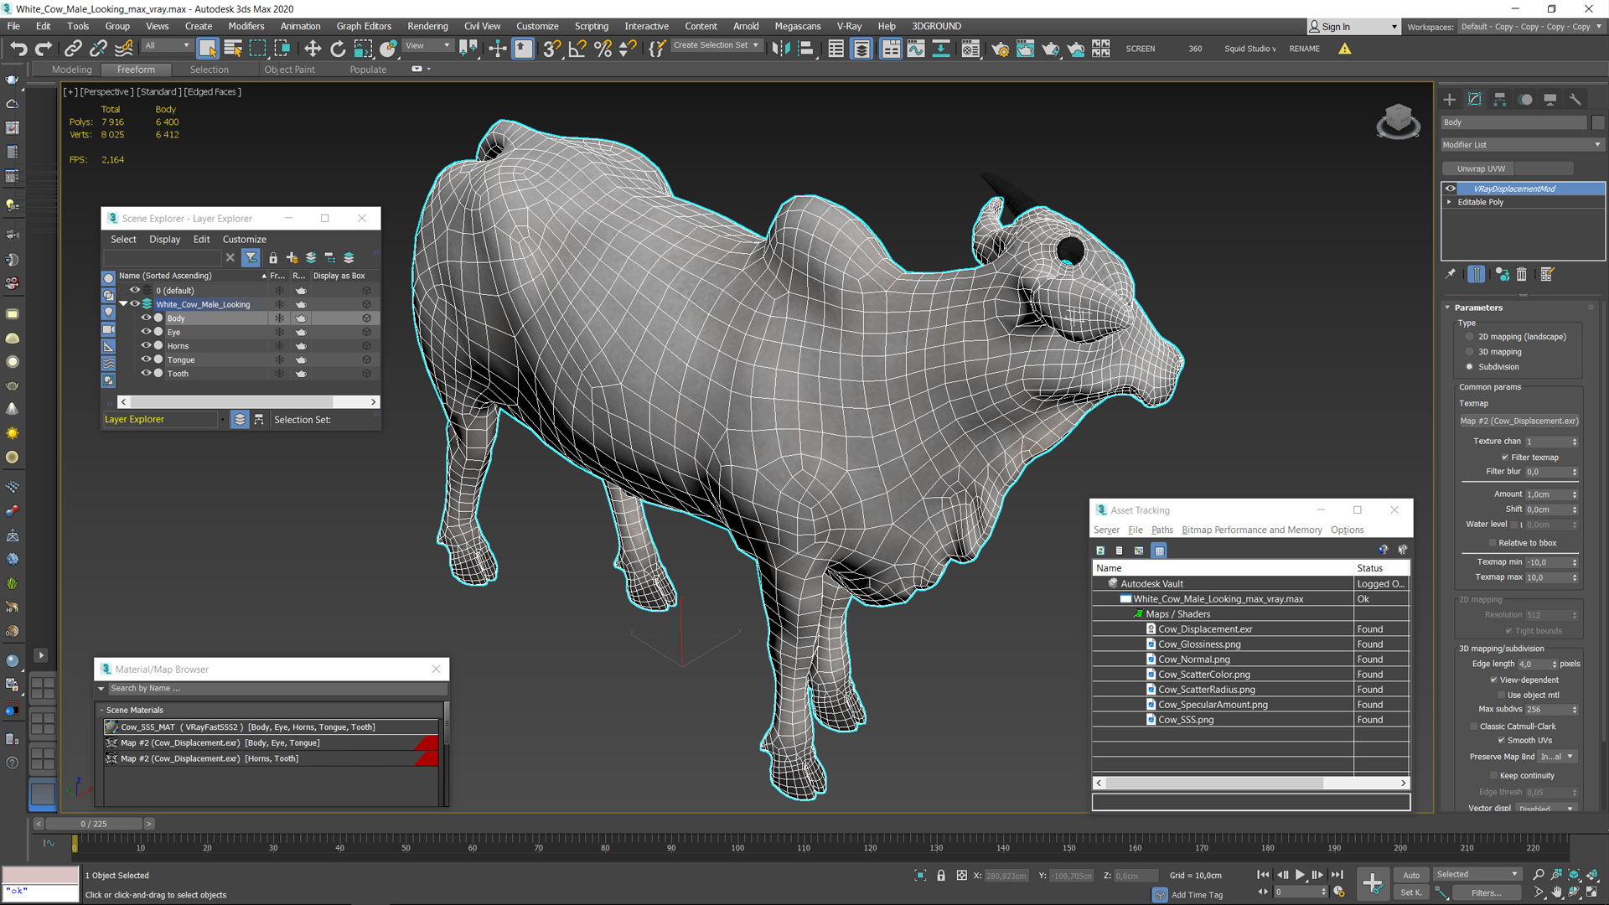Create new layer in Scene Explorer
1609x905 pixels.
(x=292, y=257)
